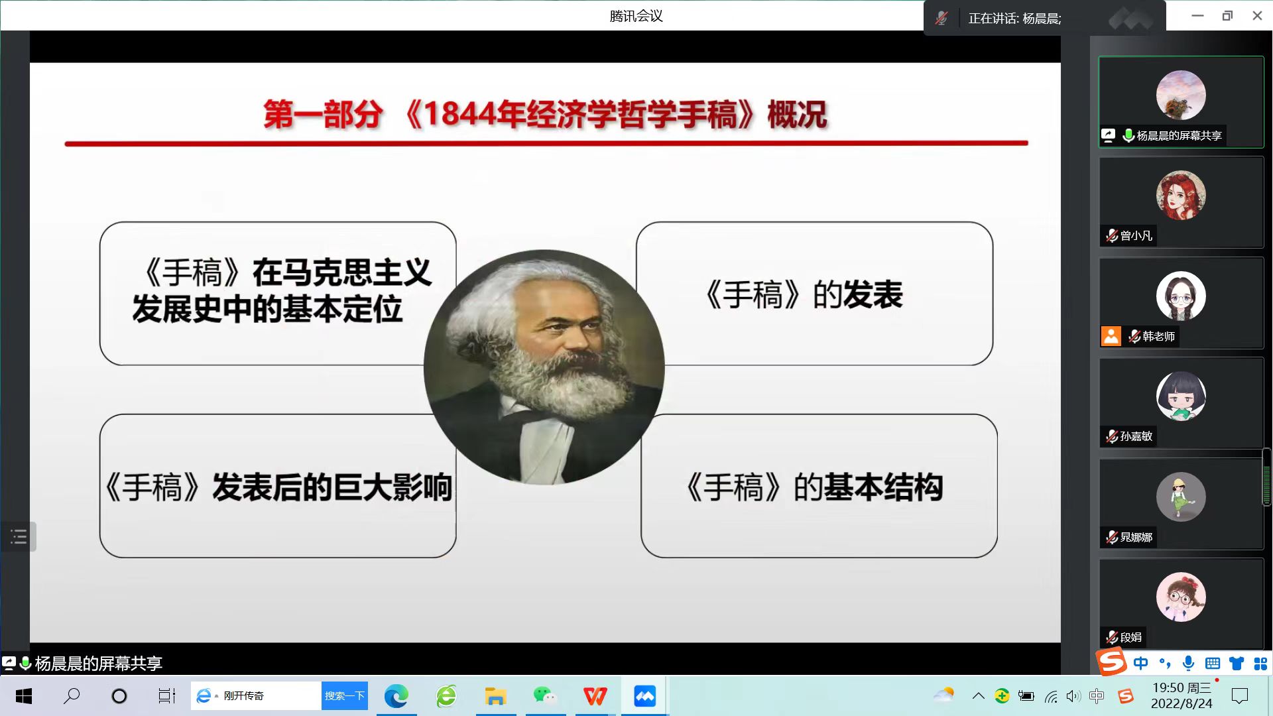
Task: Click the participant list scrollbar
Action: coord(1266,477)
